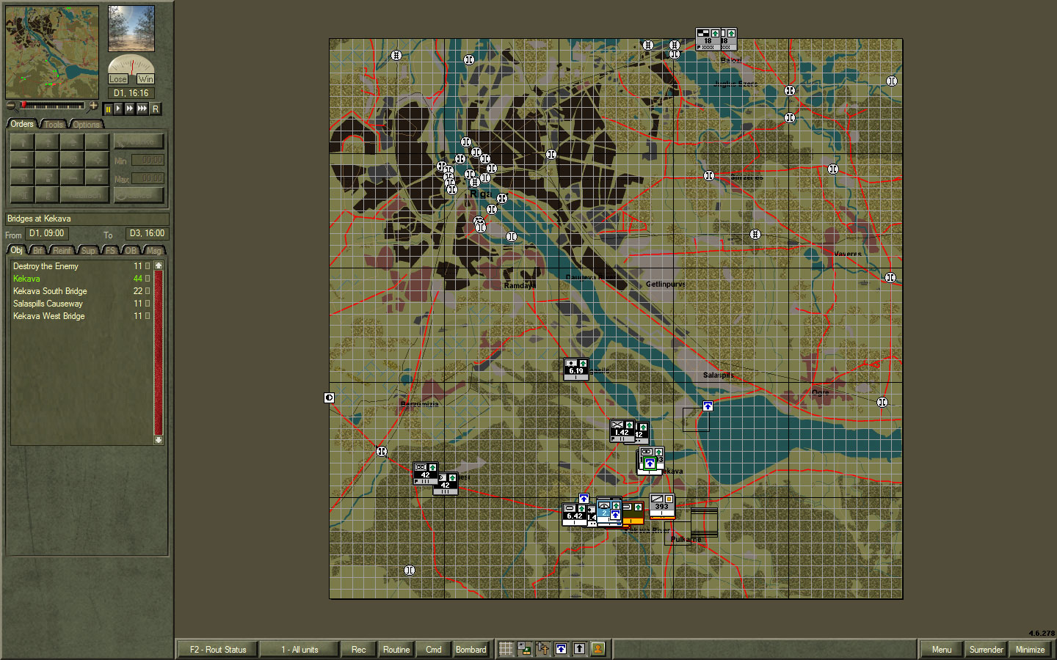Viewport: 1057px width, 660px height.
Task: Click the forest terrain picture thumbnail
Action: click(x=131, y=29)
